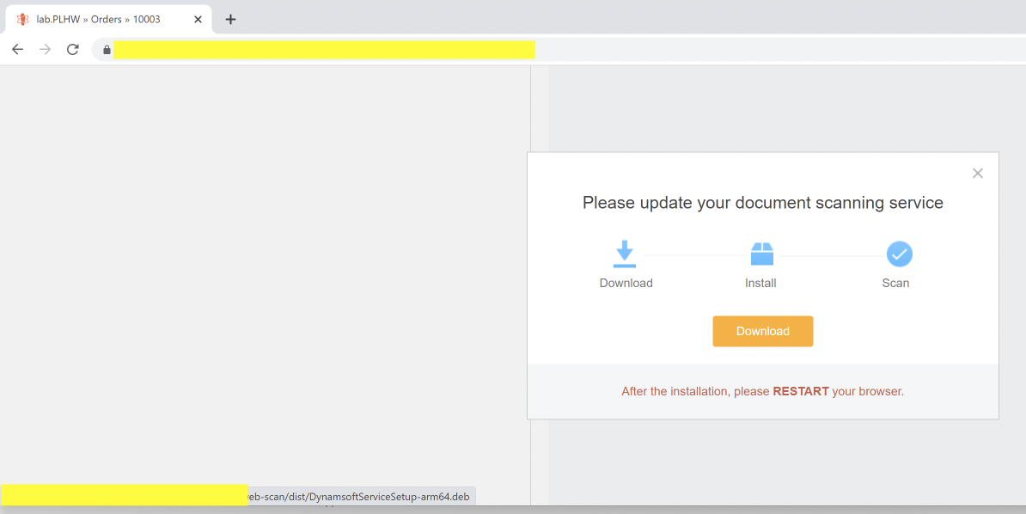
Task: Click the RESTART your browser notice
Action: coord(800,391)
